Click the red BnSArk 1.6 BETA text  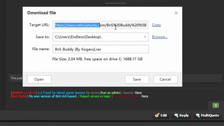24,93
